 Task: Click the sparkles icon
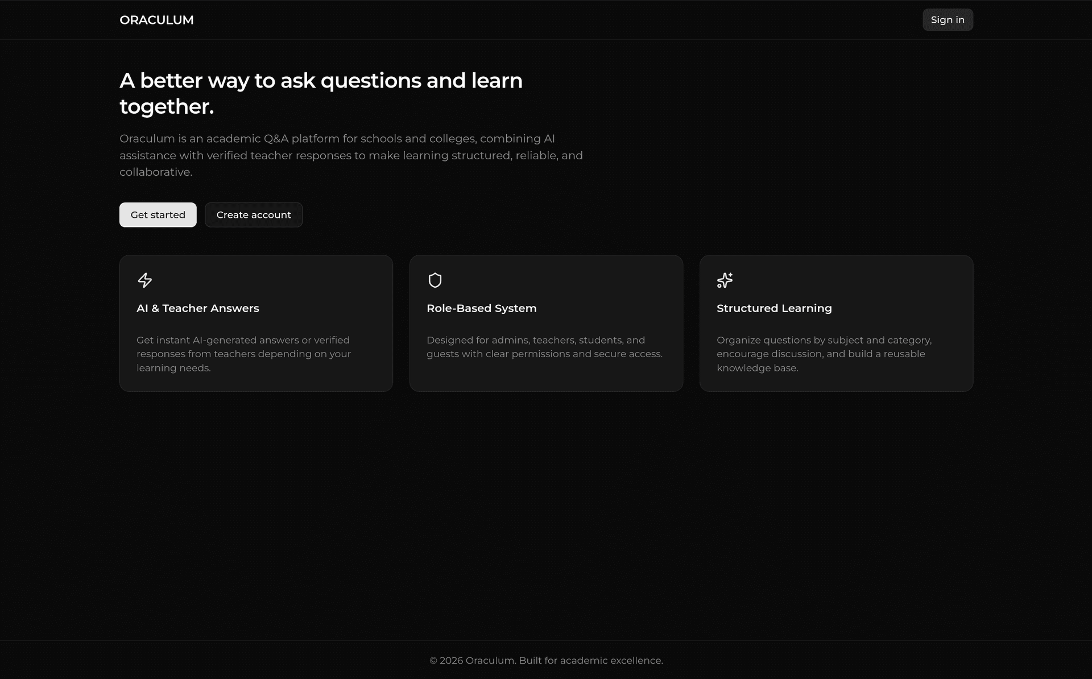click(725, 280)
